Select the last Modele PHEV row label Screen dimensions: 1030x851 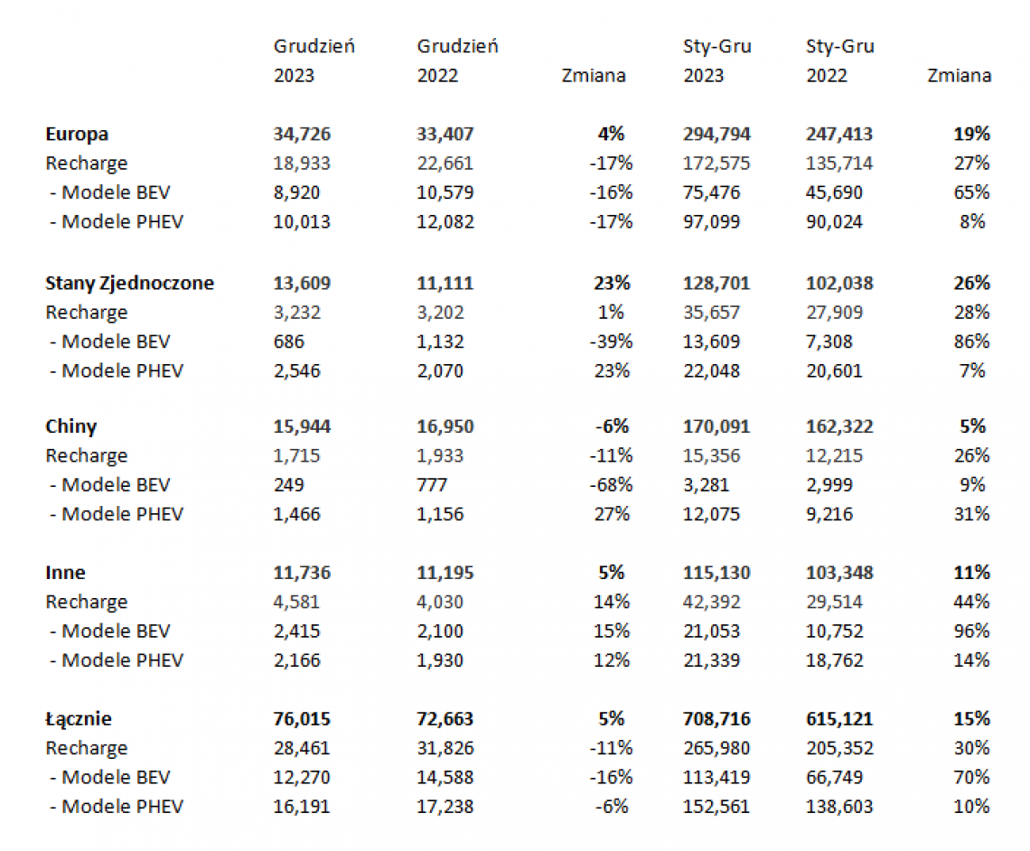coord(117,807)
